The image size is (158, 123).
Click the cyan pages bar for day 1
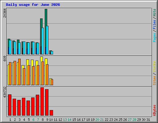point(10,47)
